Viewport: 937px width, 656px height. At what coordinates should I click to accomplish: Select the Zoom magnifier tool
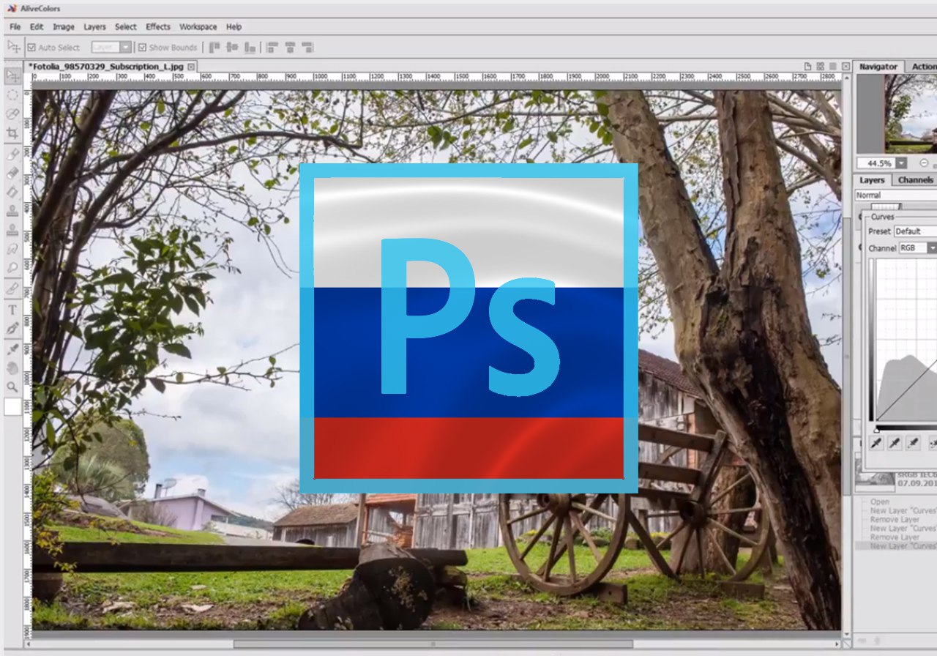12,387
